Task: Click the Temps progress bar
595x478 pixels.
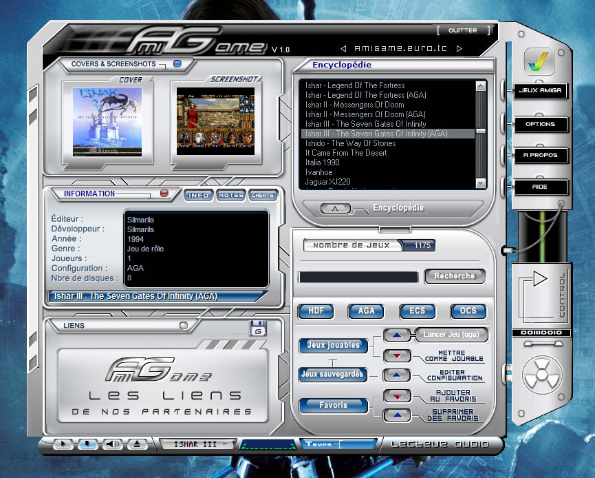Action: 338,444
